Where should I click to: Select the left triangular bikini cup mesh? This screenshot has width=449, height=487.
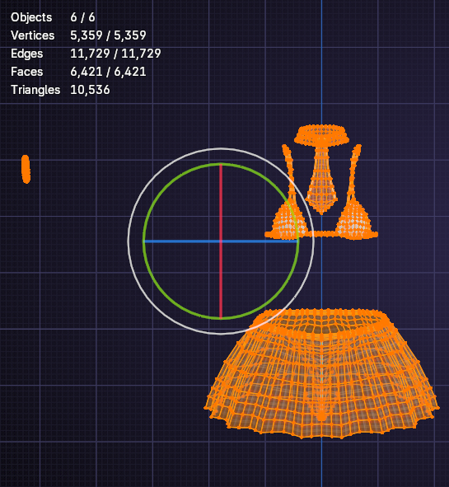pos(288,220)
